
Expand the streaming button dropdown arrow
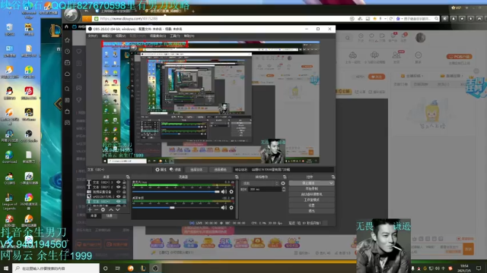click(x=331, y=184)
